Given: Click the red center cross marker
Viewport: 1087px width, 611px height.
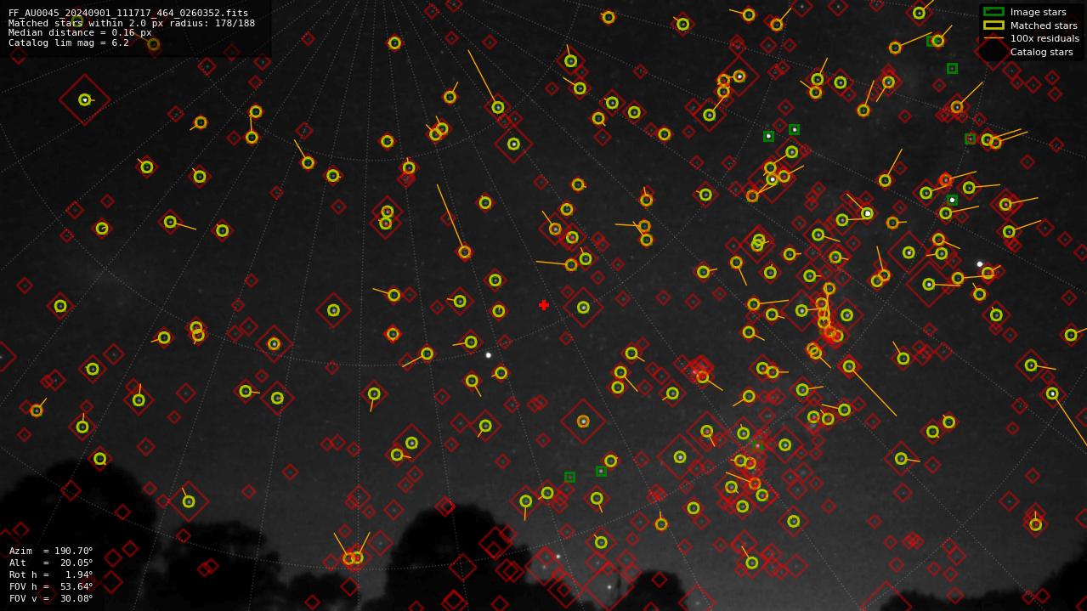Looking at the screenshot, I should (x=544, y=305).
